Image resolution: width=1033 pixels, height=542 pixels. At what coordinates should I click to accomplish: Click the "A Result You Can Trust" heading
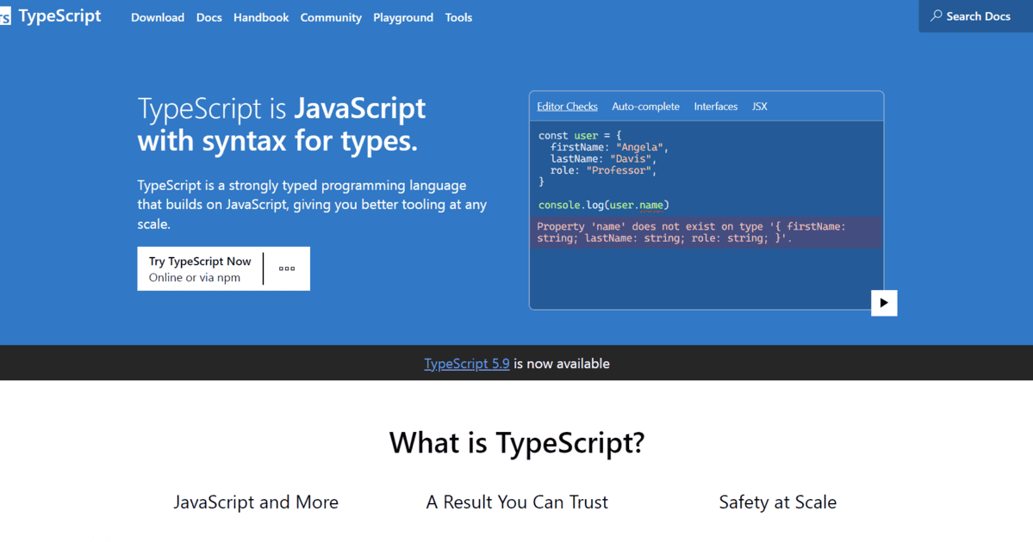[517, 502]
